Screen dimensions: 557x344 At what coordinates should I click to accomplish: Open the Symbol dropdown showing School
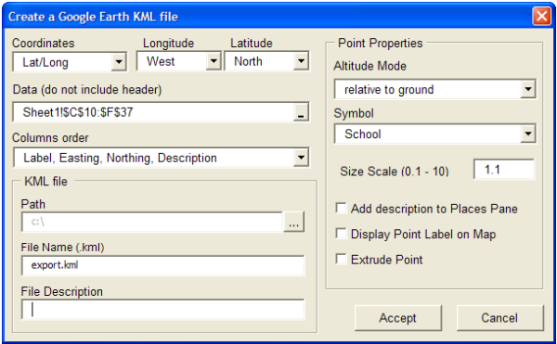(434, 134)
